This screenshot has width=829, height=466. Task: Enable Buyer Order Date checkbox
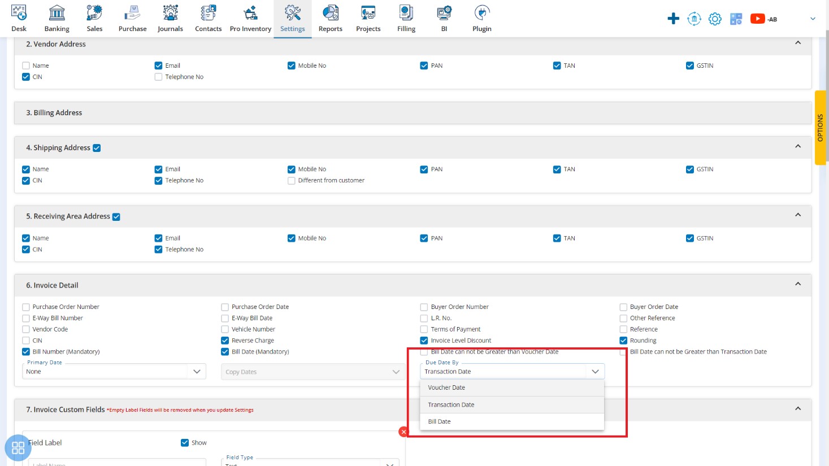(623, 307)
